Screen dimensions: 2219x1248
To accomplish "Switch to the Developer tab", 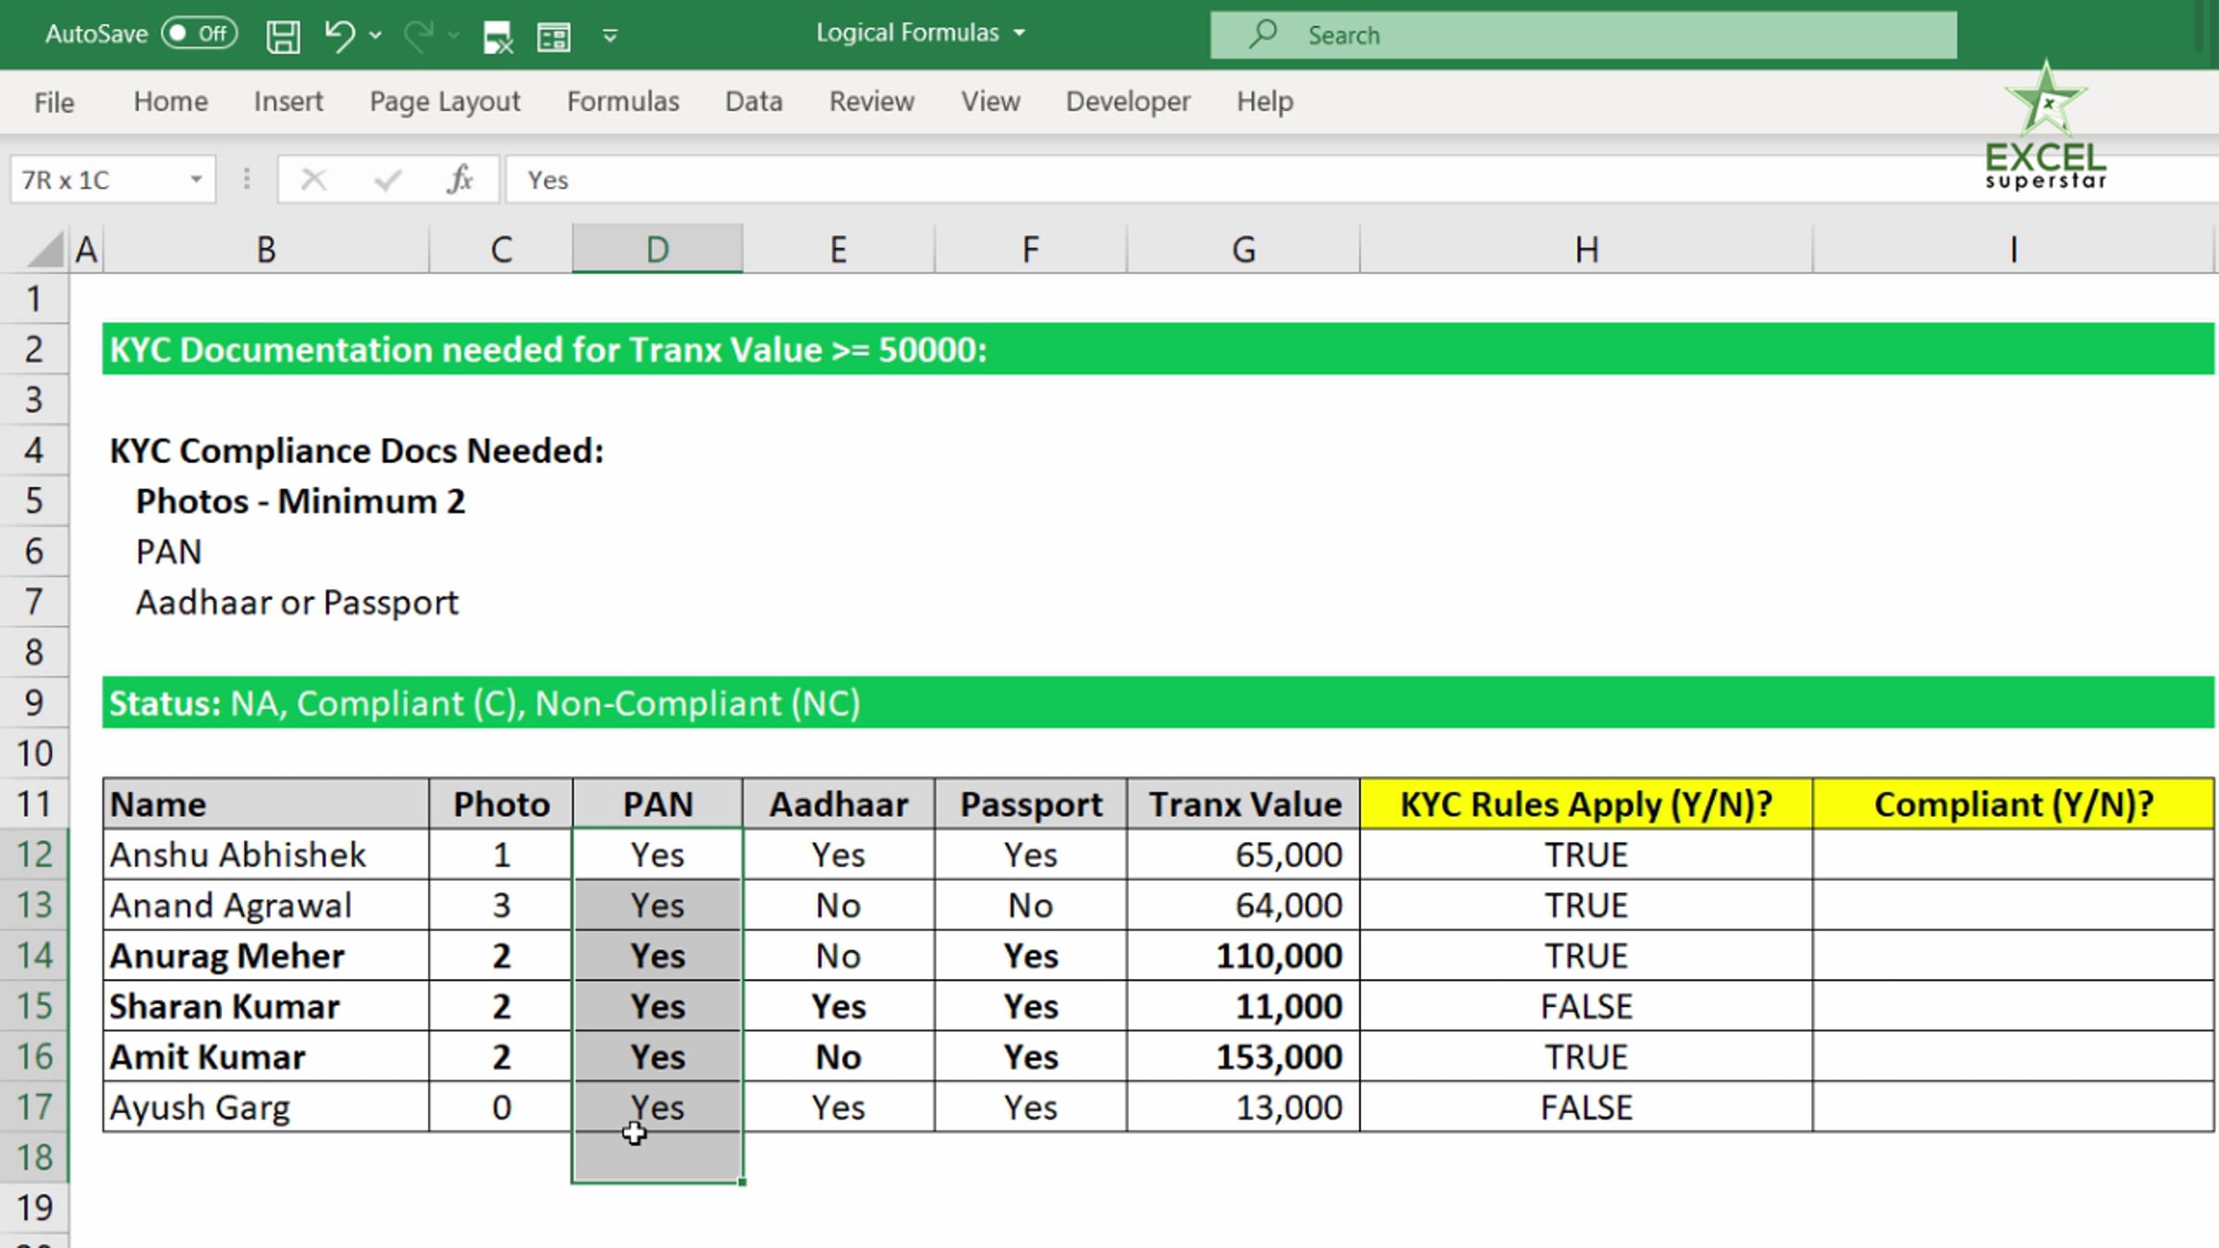I will click(x=1127, y=101).
